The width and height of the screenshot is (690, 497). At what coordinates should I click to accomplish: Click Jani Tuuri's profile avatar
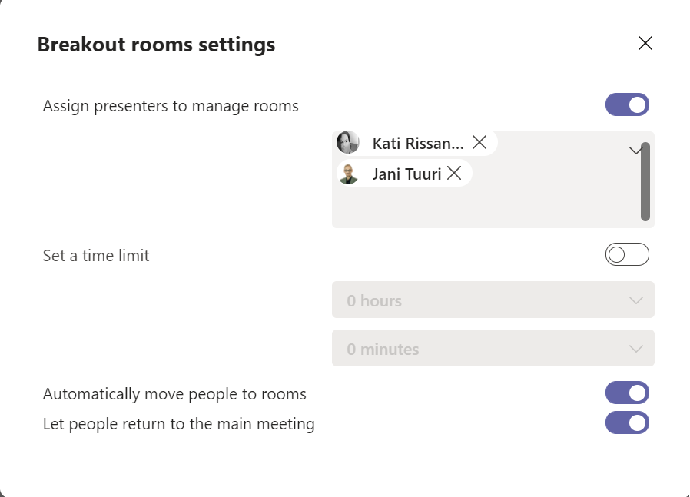tap(349, 174)
